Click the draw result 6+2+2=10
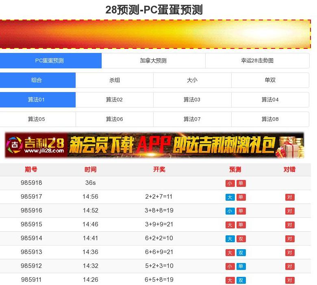This screenshot has height=285, width=317. coord(159,238)
